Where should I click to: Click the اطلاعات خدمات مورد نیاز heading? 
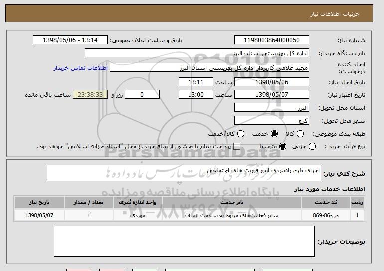click(x=329, y=189)
